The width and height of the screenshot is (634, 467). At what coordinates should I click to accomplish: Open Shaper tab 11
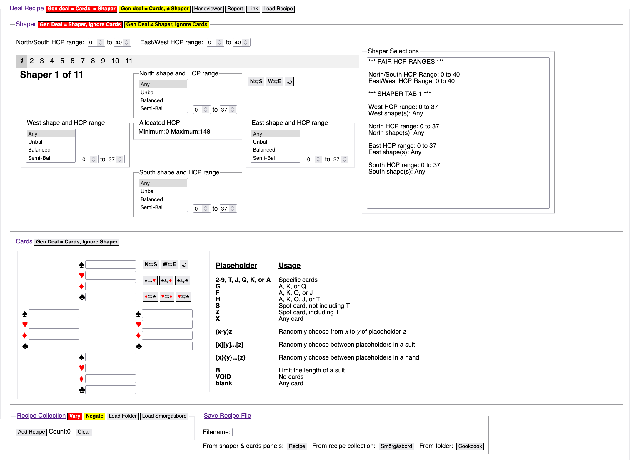click(x=129, y=61)
